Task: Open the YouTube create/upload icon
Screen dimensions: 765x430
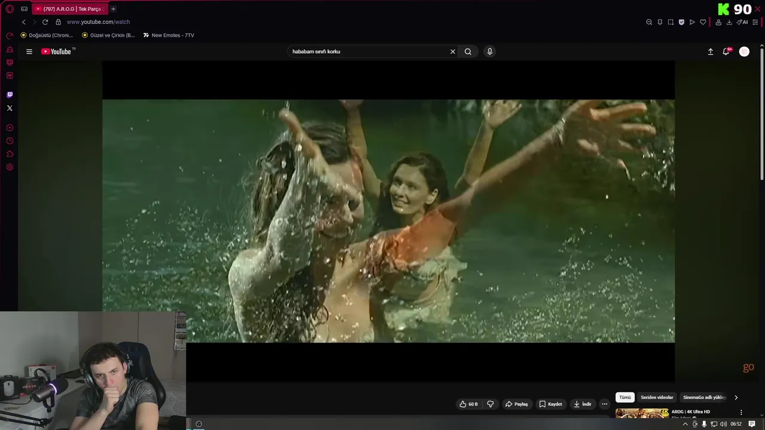Action: pyautogui.click(x=711, y=51)
